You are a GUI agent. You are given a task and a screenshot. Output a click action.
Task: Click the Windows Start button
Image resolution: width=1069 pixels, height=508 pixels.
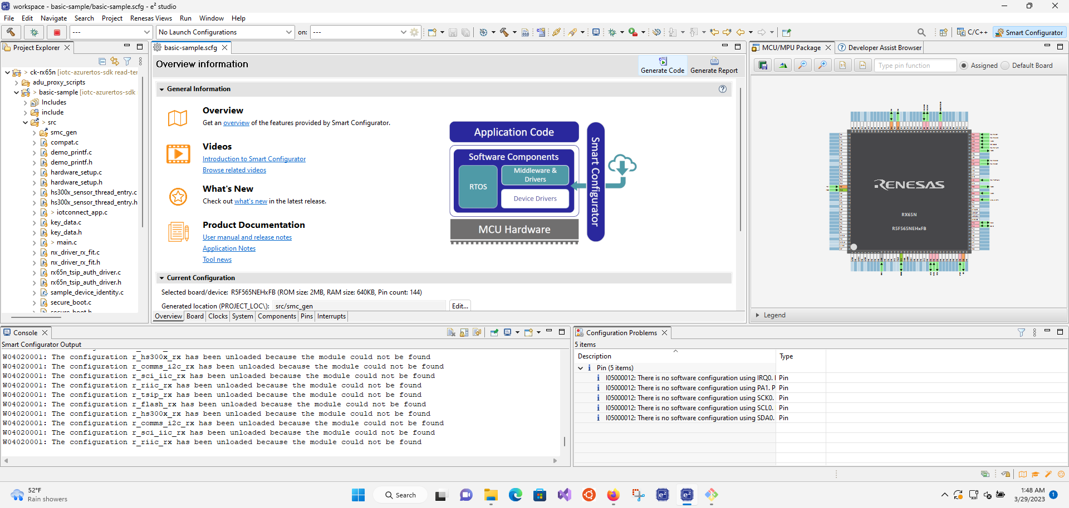(x=358, y=494)
